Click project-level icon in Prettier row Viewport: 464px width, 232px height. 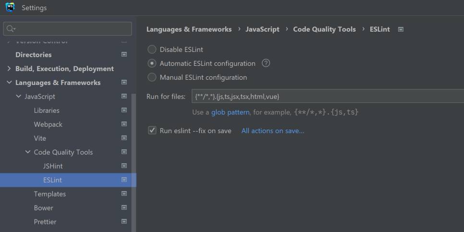(124, 221)
